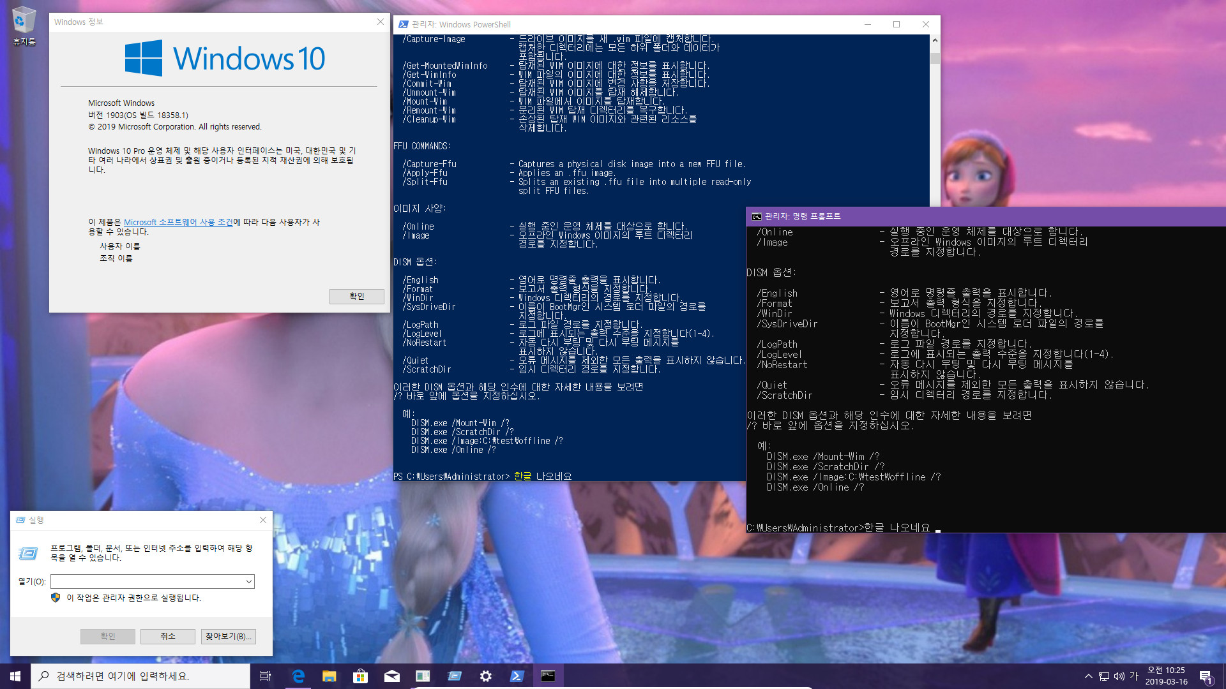This screenshot has width=1226, height=689.
Task: Click the disabled 확인 button in Run dialog
Action: click(108, 636)
